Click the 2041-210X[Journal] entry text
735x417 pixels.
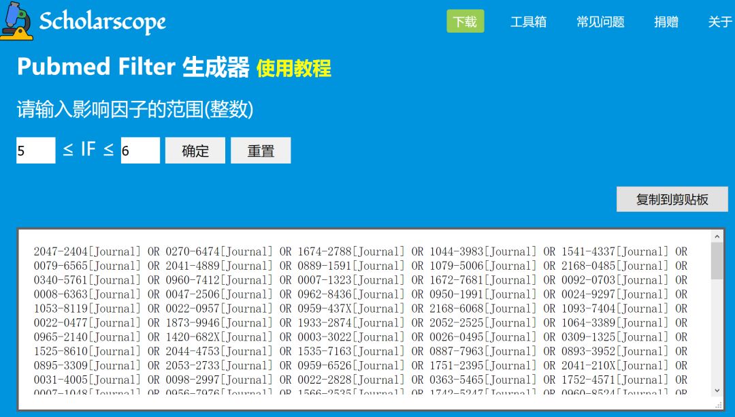coord(615,365)
